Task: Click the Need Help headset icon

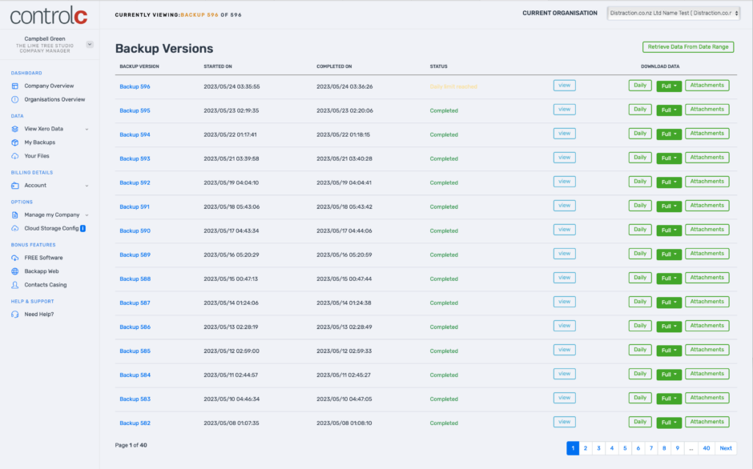Action: (15, 315)
